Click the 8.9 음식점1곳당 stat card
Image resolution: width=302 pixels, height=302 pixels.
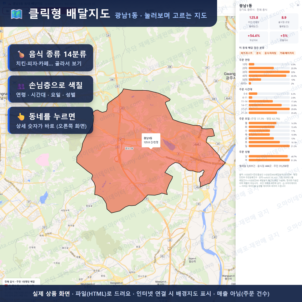tap(284, 21)
